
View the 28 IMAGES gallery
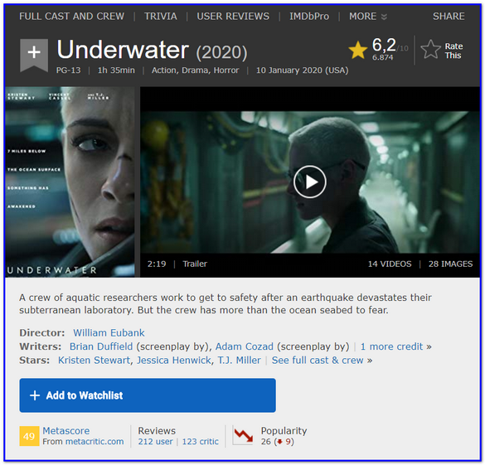(450, 264)
